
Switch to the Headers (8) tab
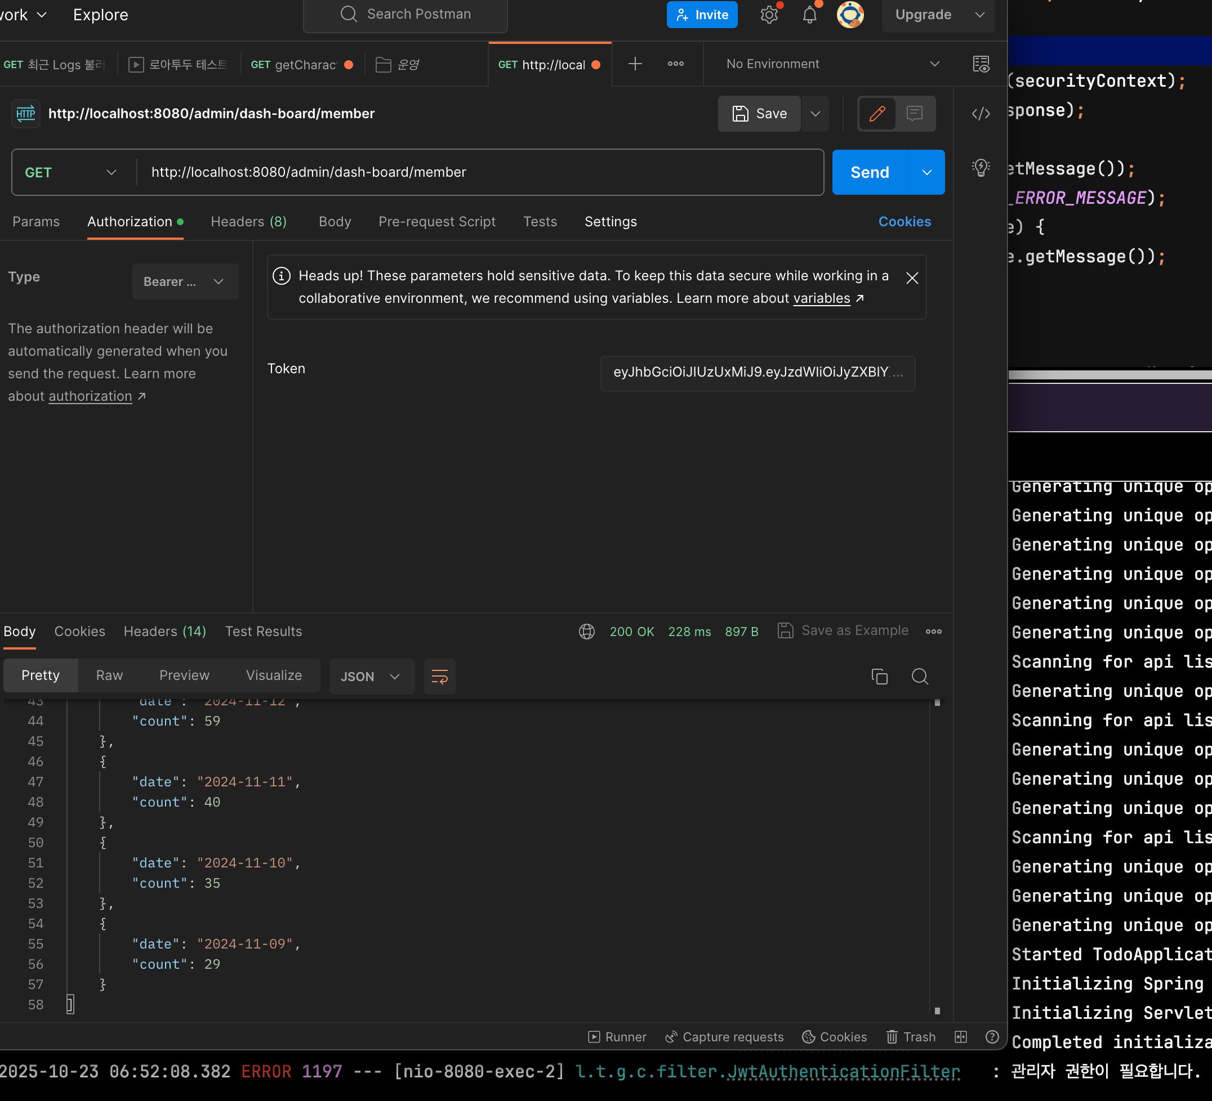[x=248, y=222]
